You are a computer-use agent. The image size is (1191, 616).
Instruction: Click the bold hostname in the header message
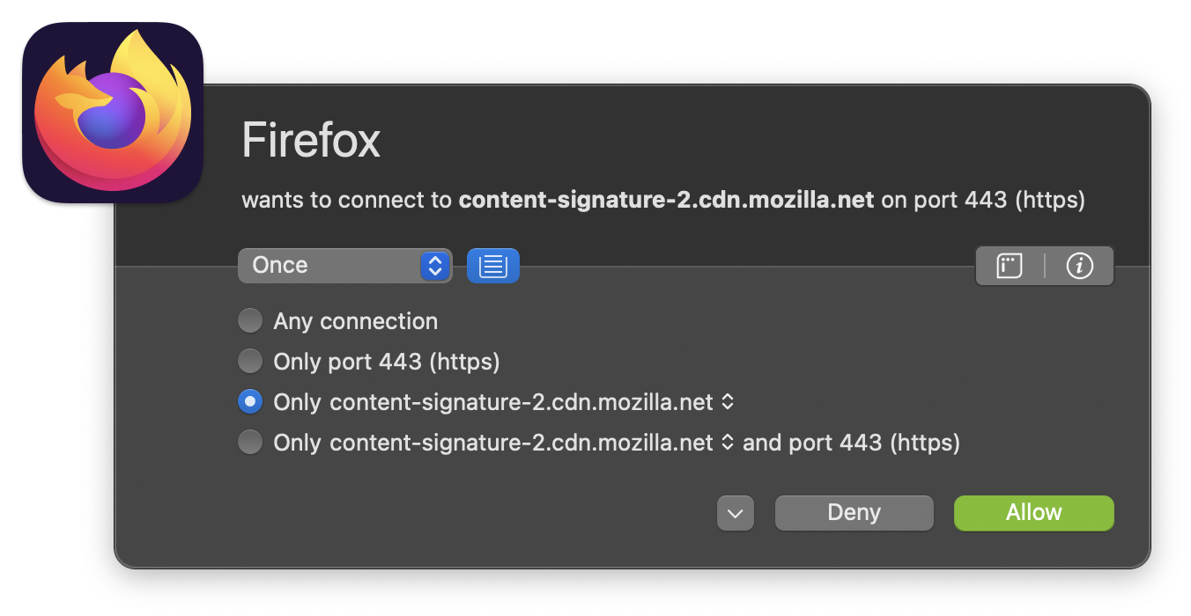point(666,201)
